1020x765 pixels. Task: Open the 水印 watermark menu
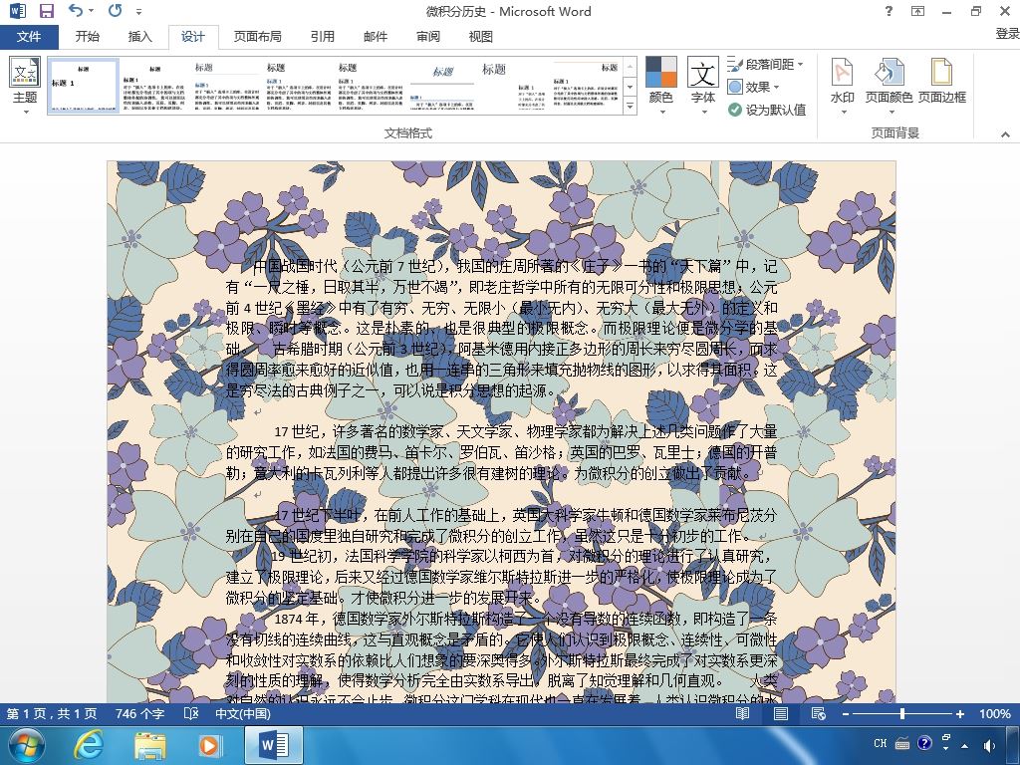843,86
